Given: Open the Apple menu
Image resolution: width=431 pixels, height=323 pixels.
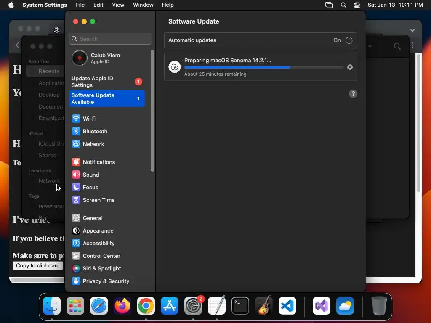Looking at the screenshot, I should (11, 5).
